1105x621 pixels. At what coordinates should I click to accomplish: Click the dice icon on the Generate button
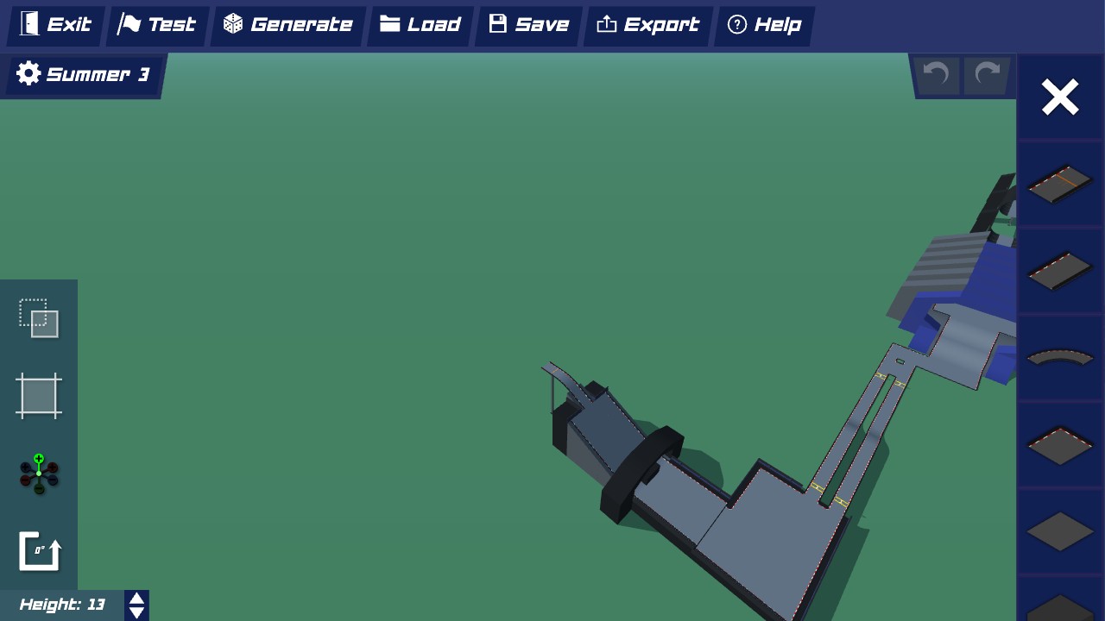tap(231, 25)
